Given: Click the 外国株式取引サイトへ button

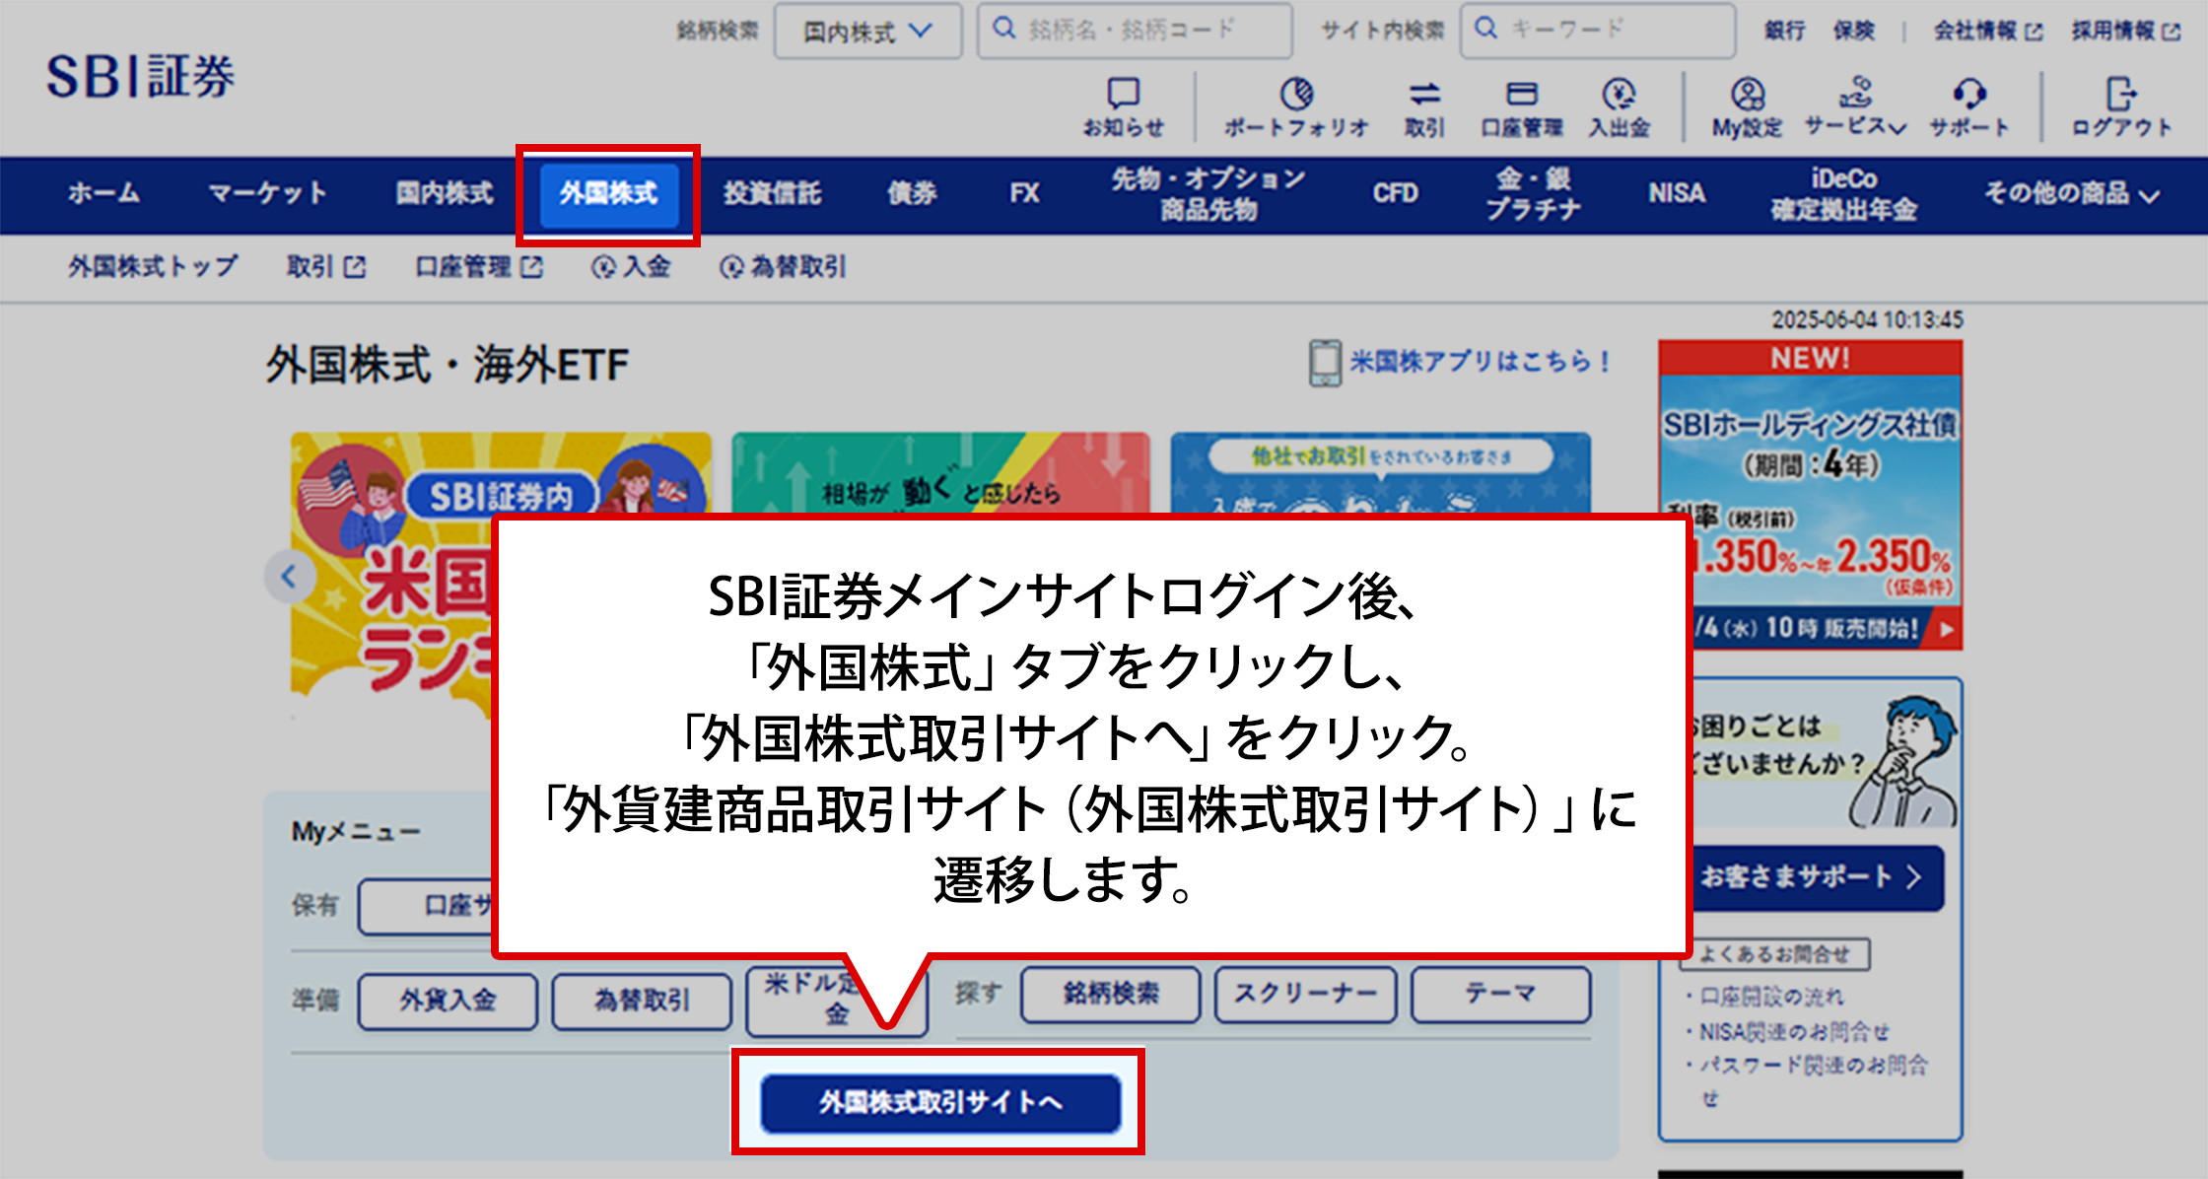Looking at the screenshot, I should (940, 1102).
